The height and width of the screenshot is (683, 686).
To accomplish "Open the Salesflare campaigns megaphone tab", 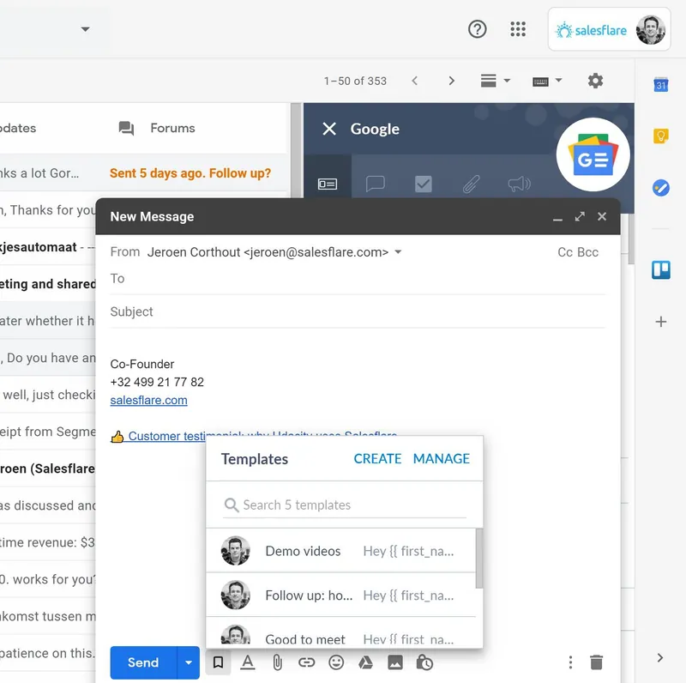I will click(520, 184).
